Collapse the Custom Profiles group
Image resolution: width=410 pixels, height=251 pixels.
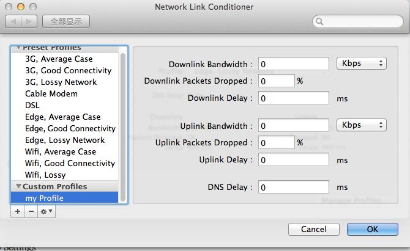18,186
